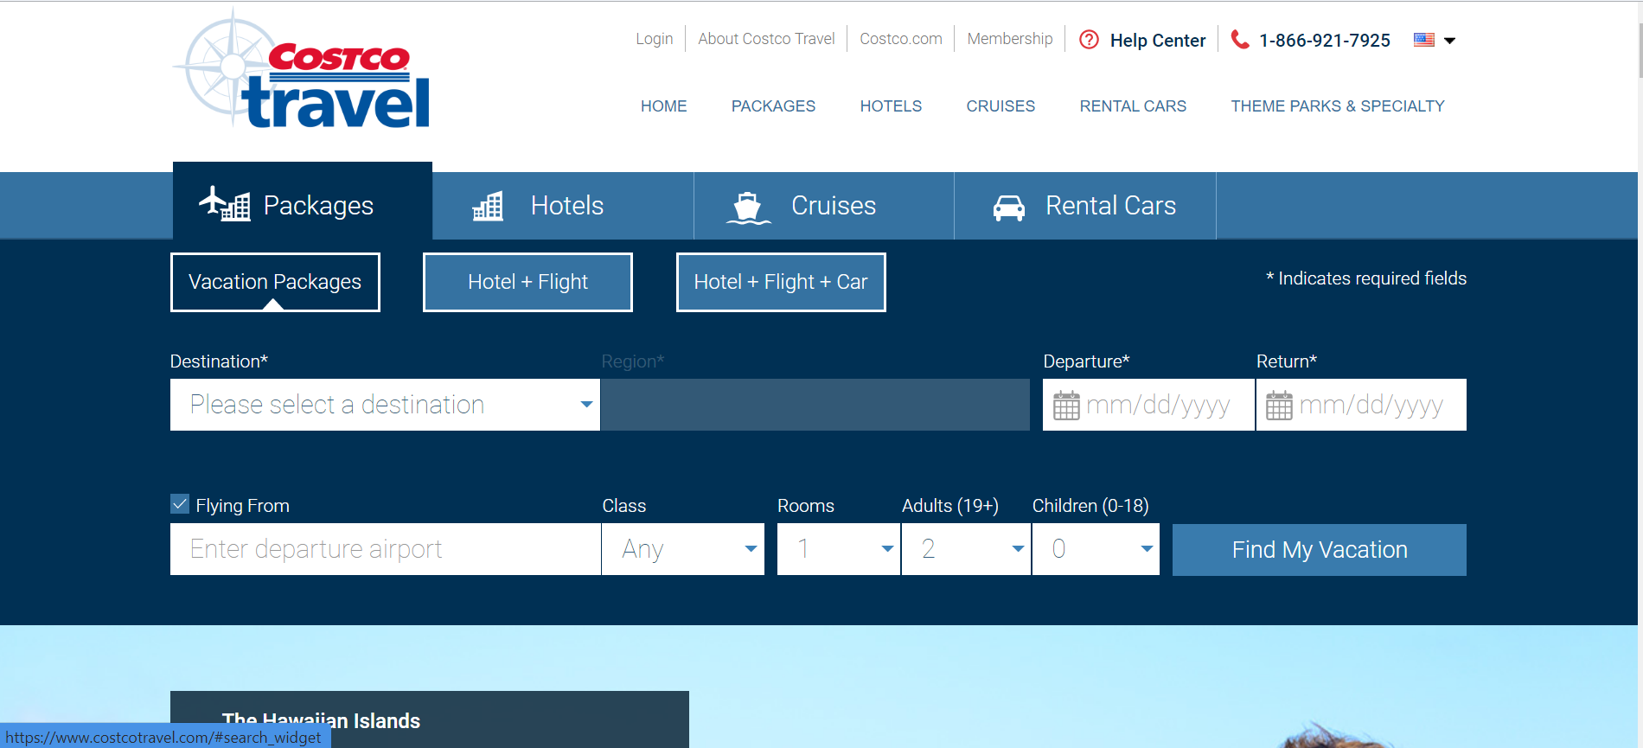Open the Adults (19+) dropdown
The image size is (1643, 748).
click(966, 549)
